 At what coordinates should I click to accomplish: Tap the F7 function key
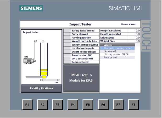click(x=118, y=105)
